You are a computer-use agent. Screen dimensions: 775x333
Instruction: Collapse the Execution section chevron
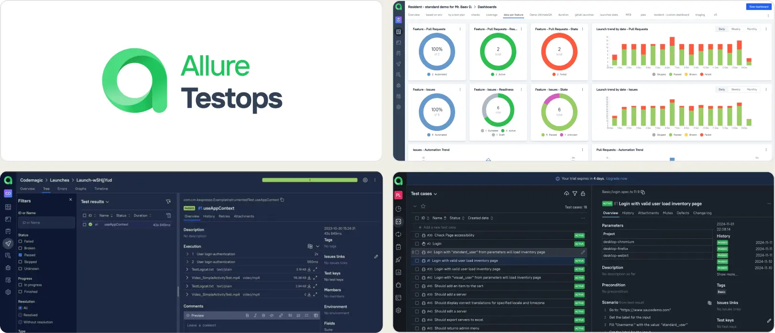pyautogui.click(x=317, y=247)
